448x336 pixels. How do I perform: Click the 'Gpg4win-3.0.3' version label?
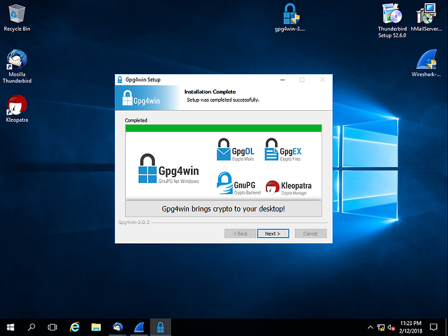click(134, 222)
